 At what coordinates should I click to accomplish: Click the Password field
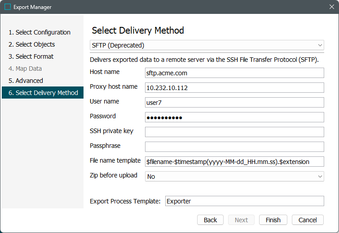[234, 117]
